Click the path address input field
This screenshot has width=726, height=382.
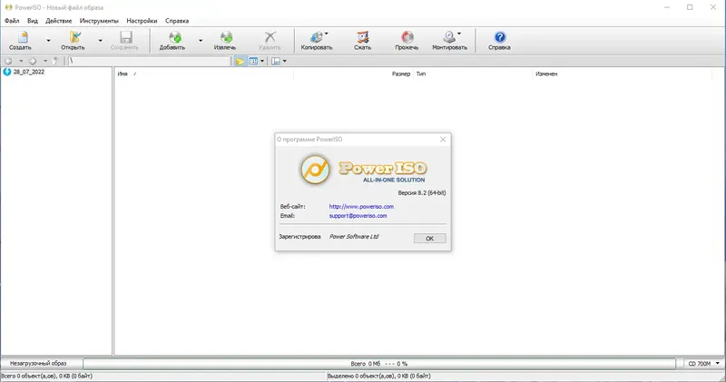(149, 61)
